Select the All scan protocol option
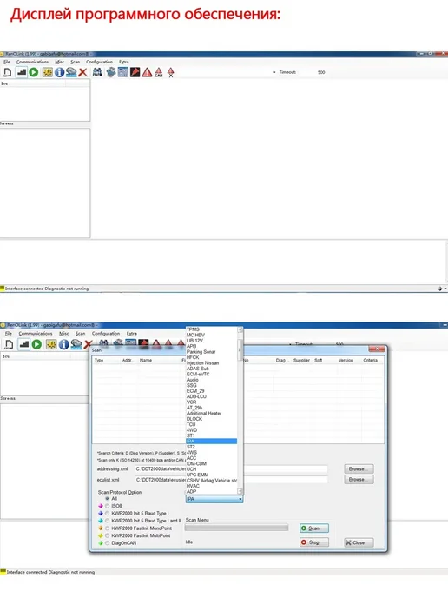This screenshot has width=448, height=598. point(107,498)
